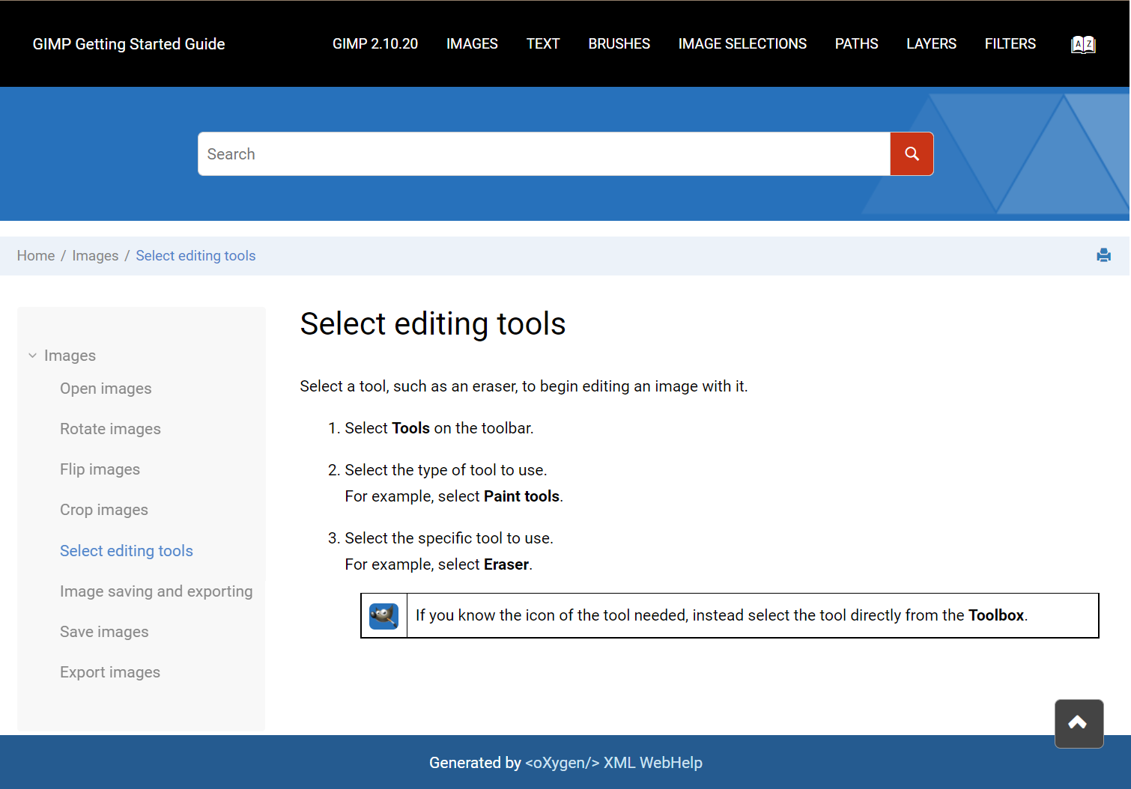Image resolution: width=1131 pixels, height=789 pixels.
Task: Click 'Generated by' footer text
Action: (x=475, y=763)
